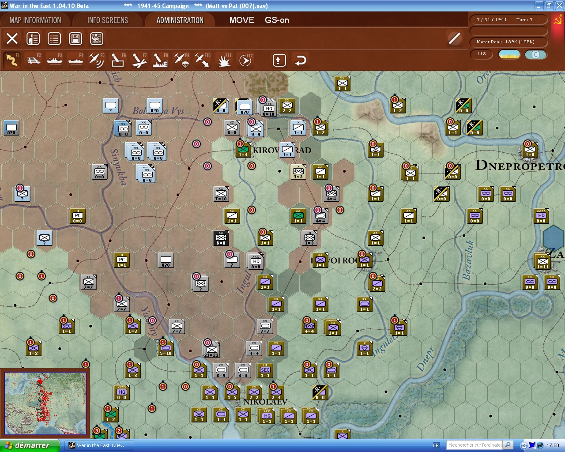Select the explosion icon (F11)
This screenshot has width=565, height=452.
point(224,60)
